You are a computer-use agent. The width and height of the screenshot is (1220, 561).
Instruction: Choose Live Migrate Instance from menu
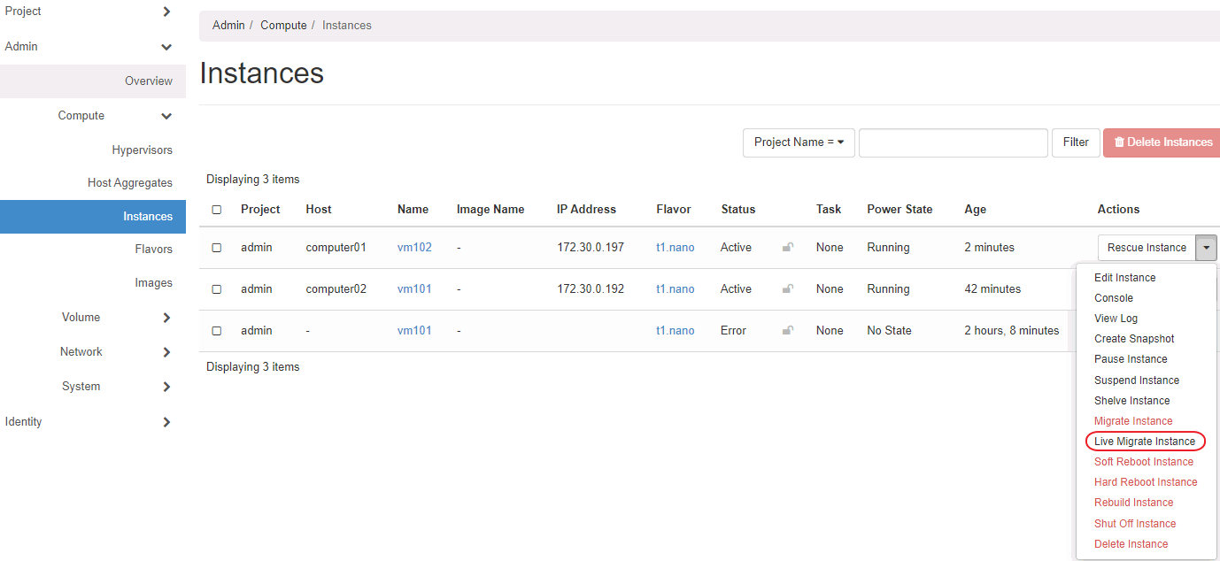[1144, 442]
